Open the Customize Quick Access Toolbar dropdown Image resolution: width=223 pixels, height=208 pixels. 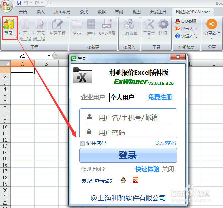(x=50, y=3)
